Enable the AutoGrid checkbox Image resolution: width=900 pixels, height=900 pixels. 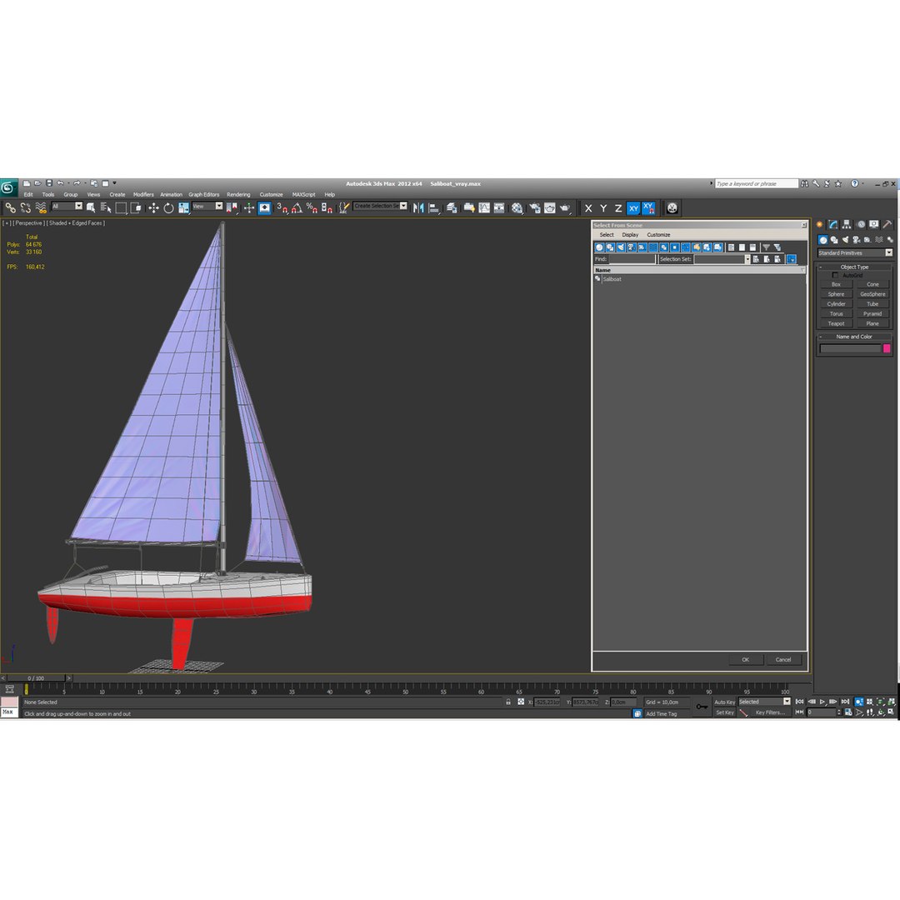pos(835,276)
